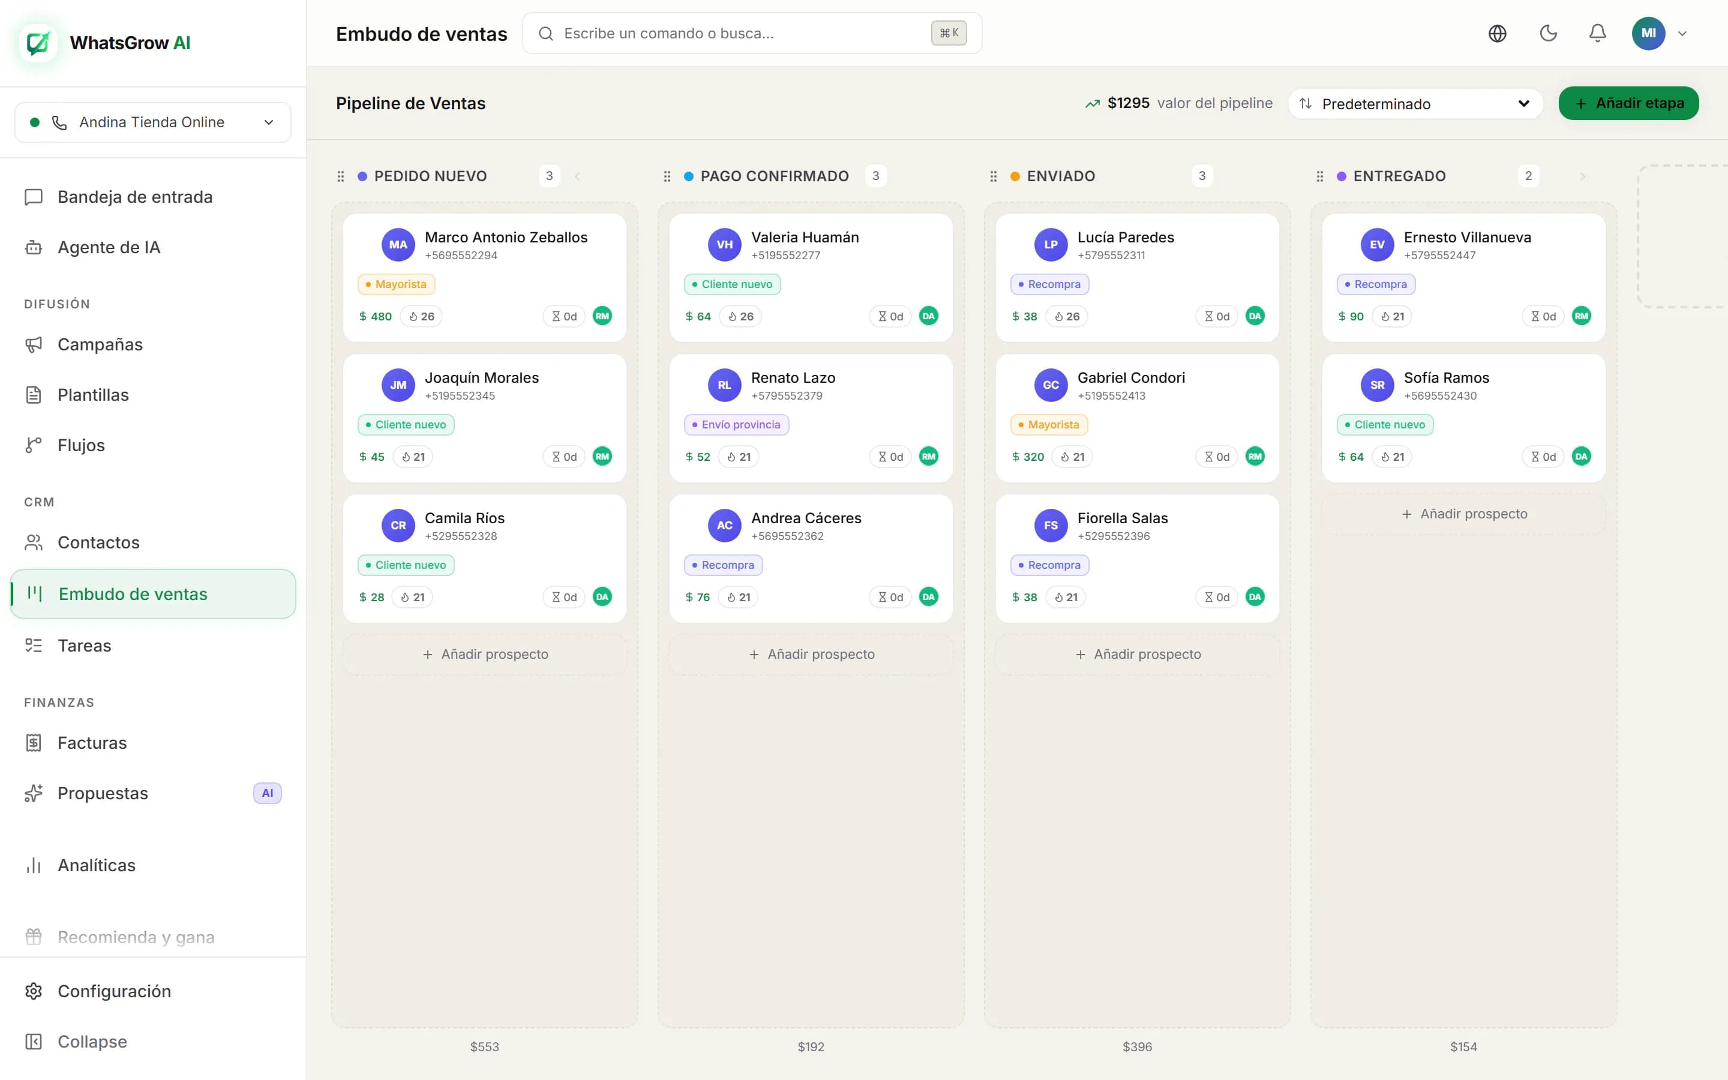Open Propuestas AI page
This screenshot has width=1728, height=1080.
point(153,794)
